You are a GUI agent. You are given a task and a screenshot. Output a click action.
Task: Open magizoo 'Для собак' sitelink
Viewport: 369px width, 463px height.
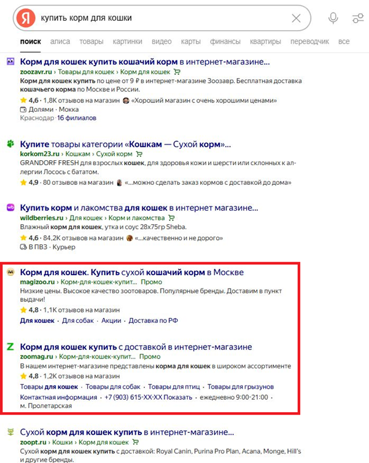[x=77, y=321]
